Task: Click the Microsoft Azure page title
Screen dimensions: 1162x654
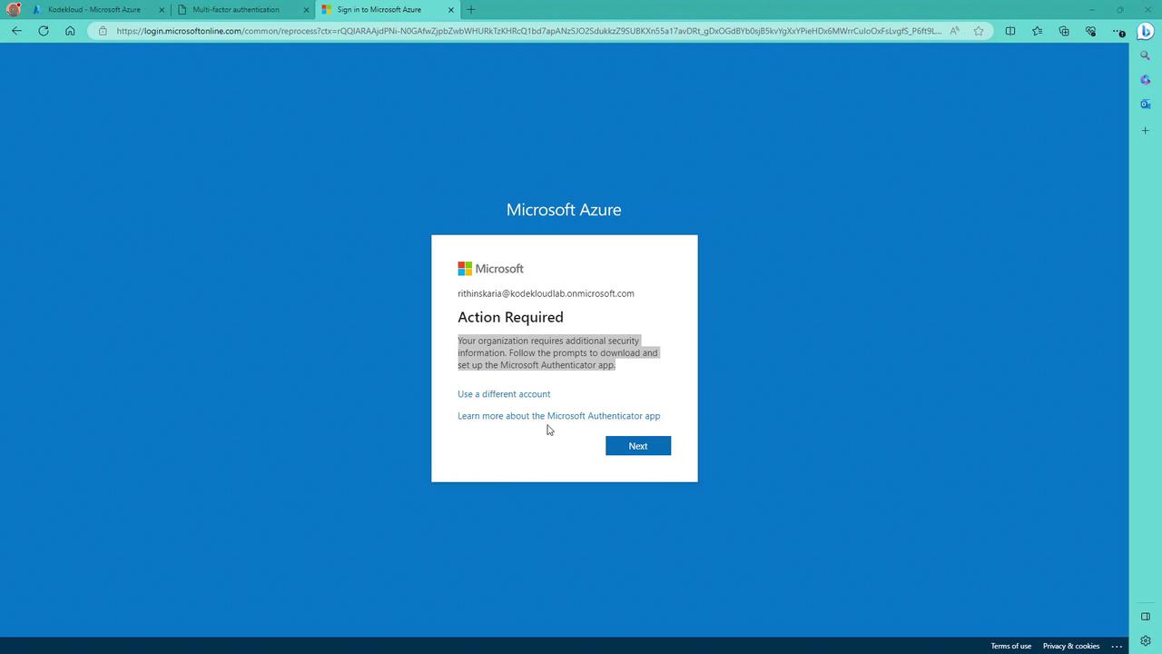Action: 564,210
